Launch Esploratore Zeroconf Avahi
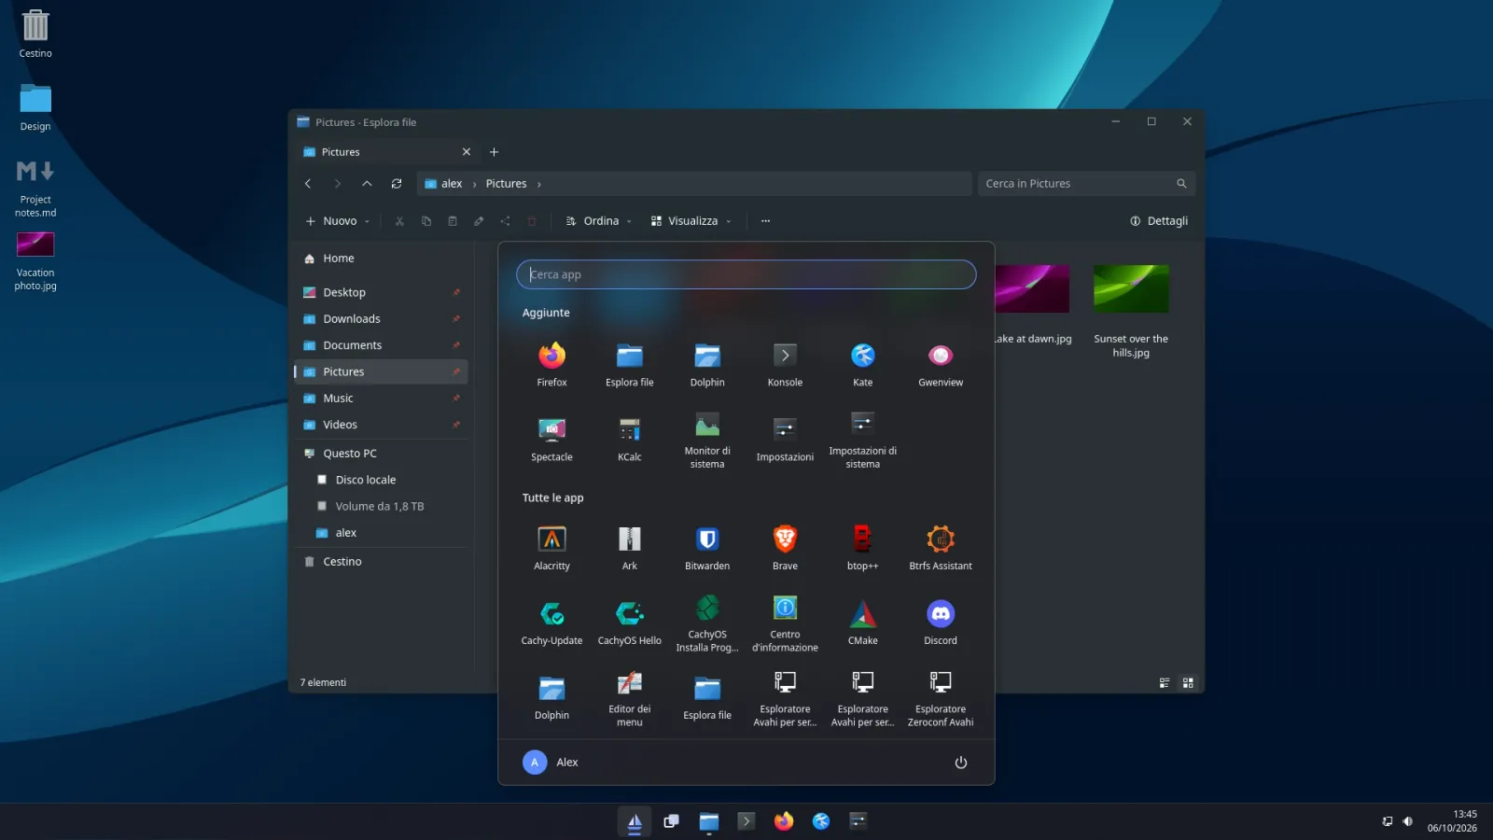The image size is (1493, 840). 941,699
